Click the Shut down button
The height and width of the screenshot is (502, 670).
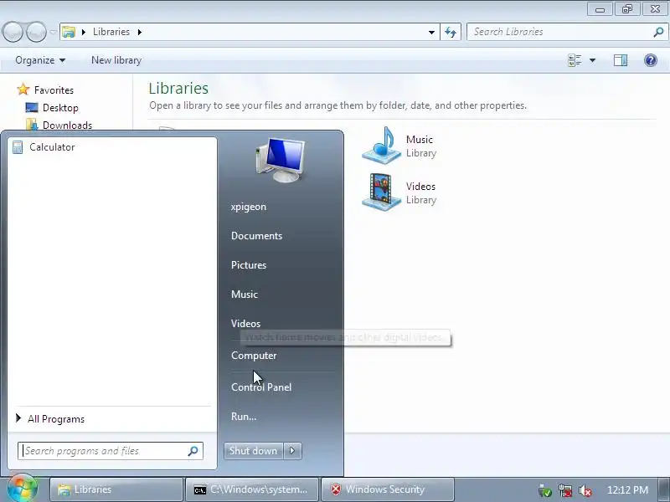[x=254, y=451]
